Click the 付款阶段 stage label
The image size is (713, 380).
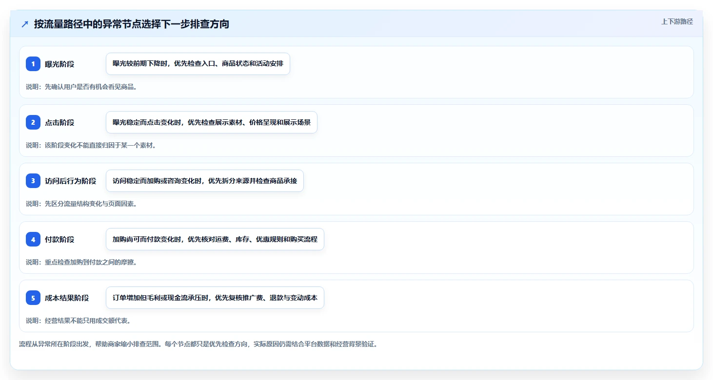coord(59,239)
